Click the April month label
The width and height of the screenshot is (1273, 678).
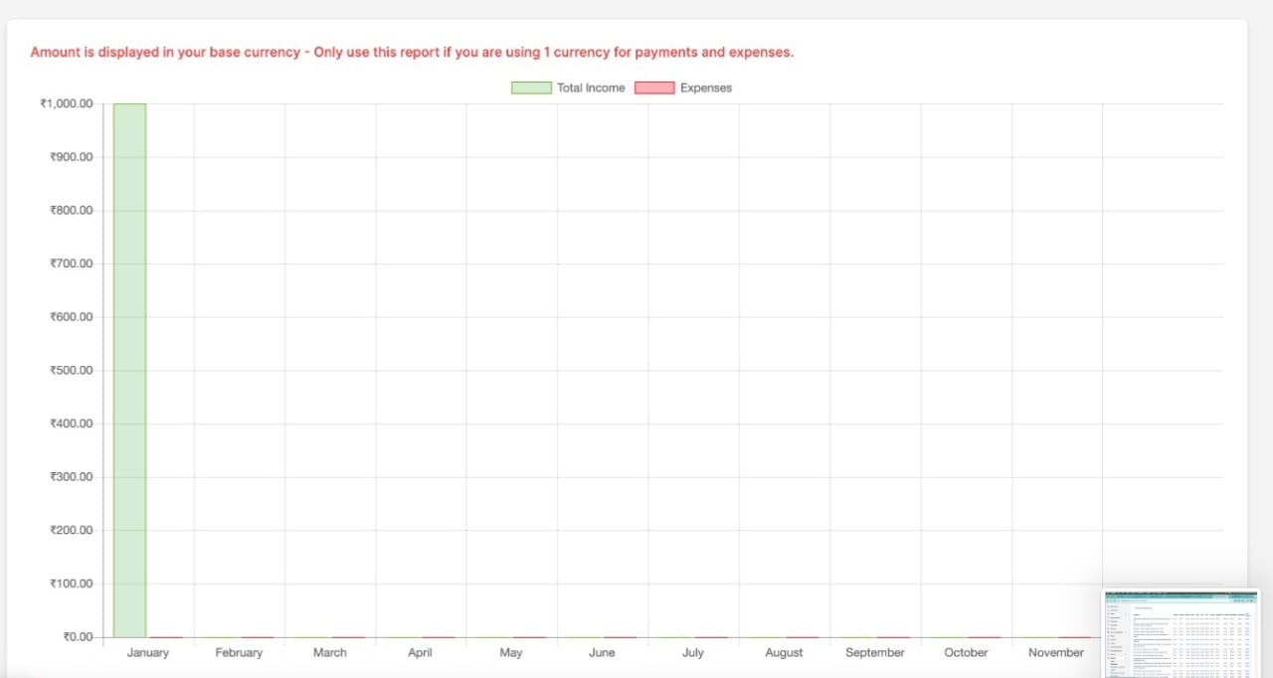(420, 652)
